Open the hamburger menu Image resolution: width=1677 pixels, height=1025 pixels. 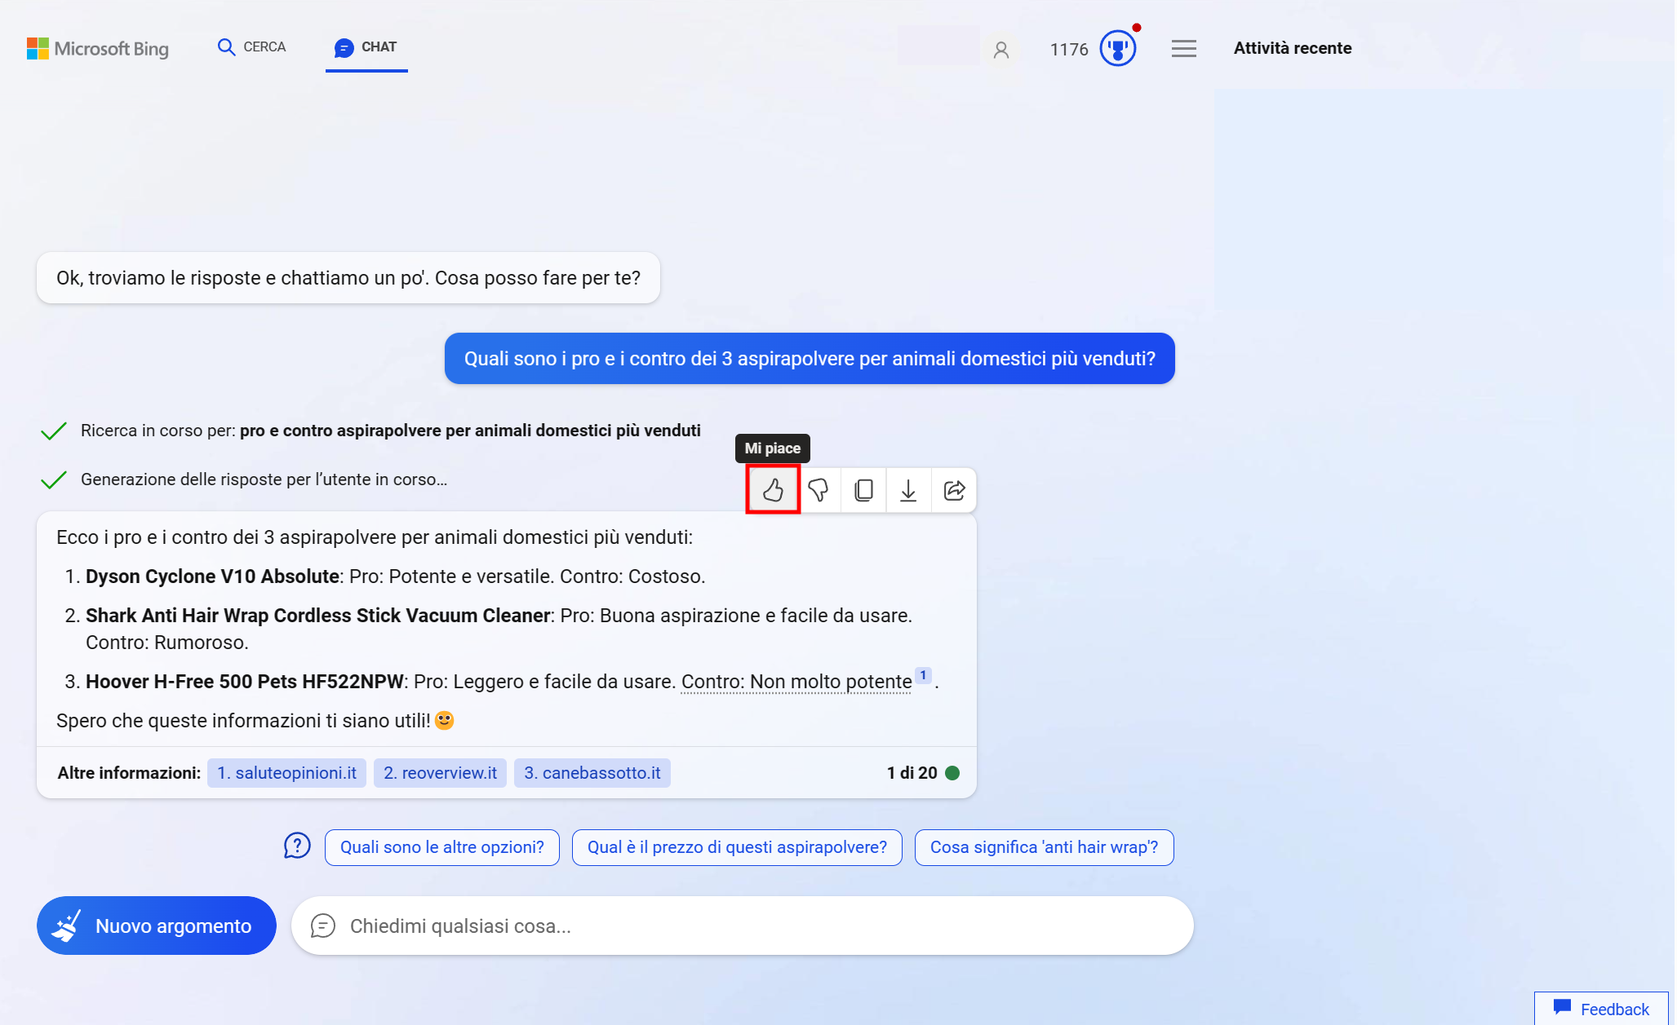pyautogui.click(x=1183, y=48)
